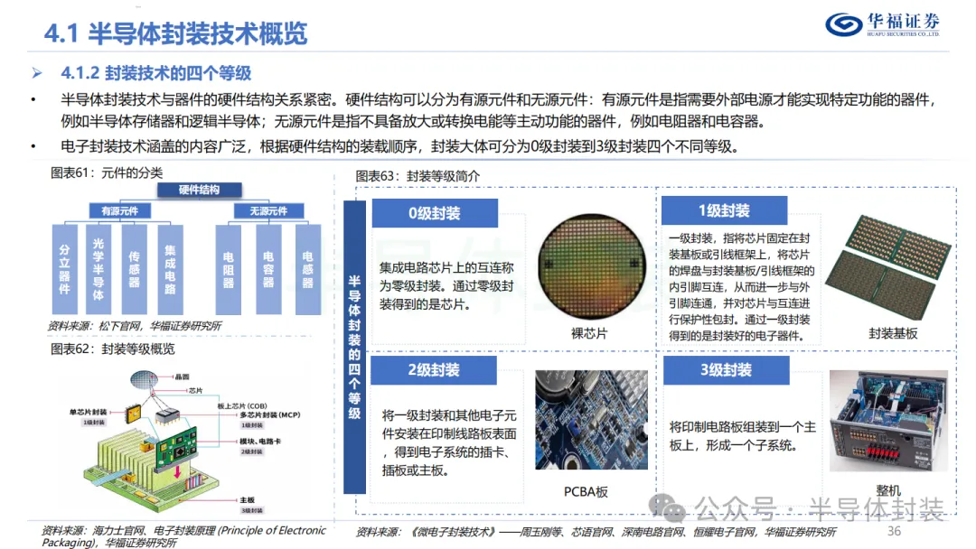Click the 封装基板 substrate image
The height and width of the screenshot is (549, 976).
[888, 266]
